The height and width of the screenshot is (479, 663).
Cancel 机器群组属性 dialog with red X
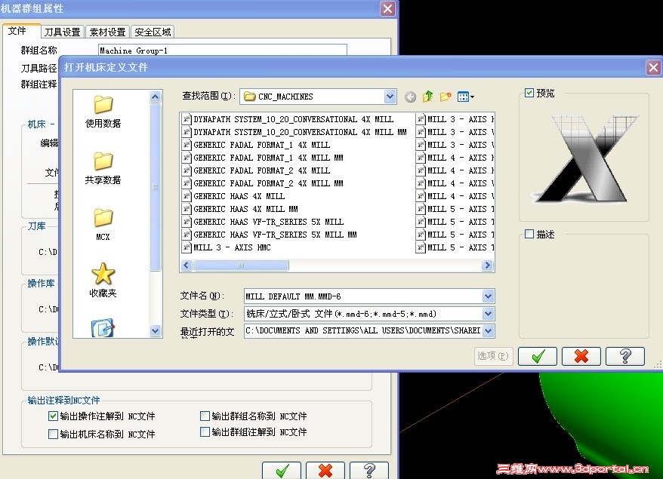click(325, 470)
